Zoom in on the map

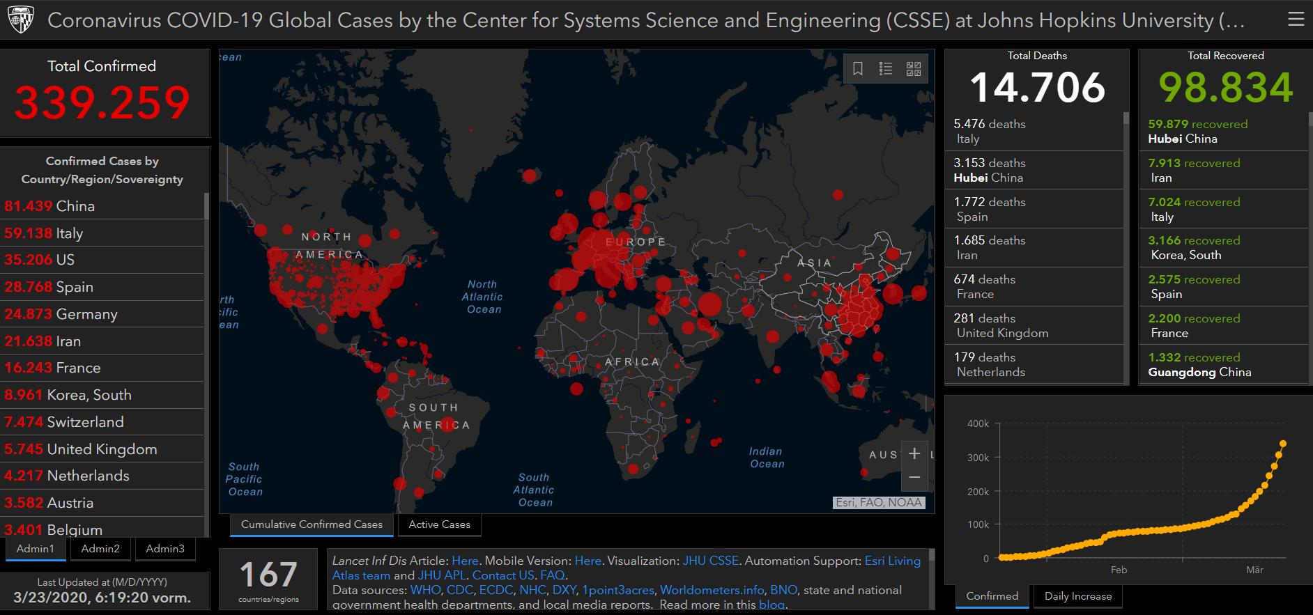(914, 453)
